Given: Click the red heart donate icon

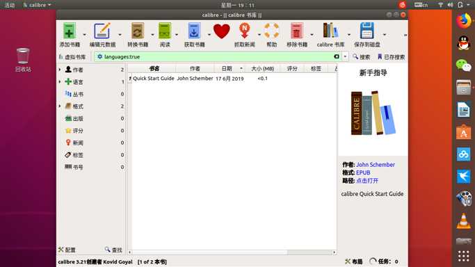Looking at the screenshot, I should pos(221,31).
